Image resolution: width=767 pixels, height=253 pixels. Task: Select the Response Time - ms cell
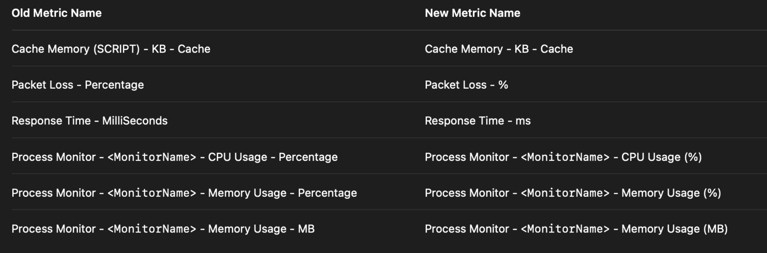pos(477,121)
